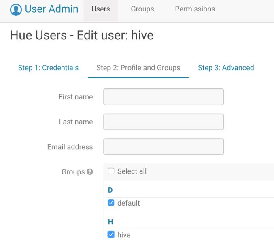Jump to Step 3: Advanced tab
Image resolution: width=274 pixels, height=240 pixels.
(226, 68)
